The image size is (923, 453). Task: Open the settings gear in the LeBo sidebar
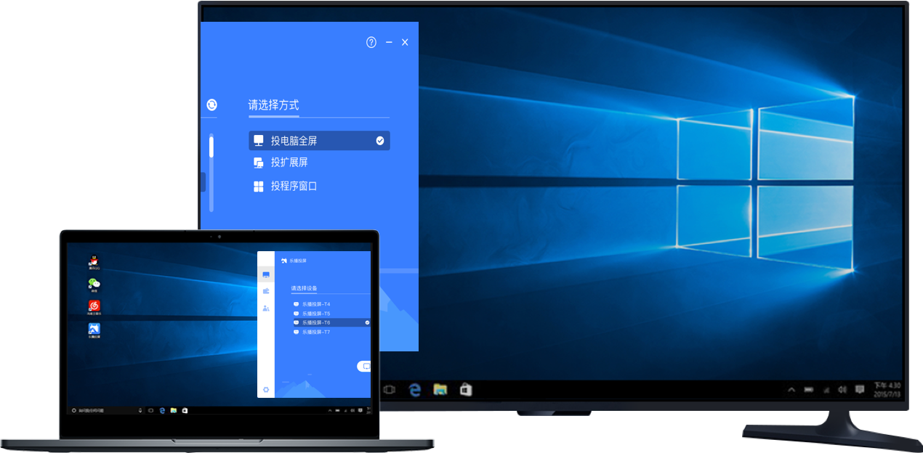[x=265, y=389]
